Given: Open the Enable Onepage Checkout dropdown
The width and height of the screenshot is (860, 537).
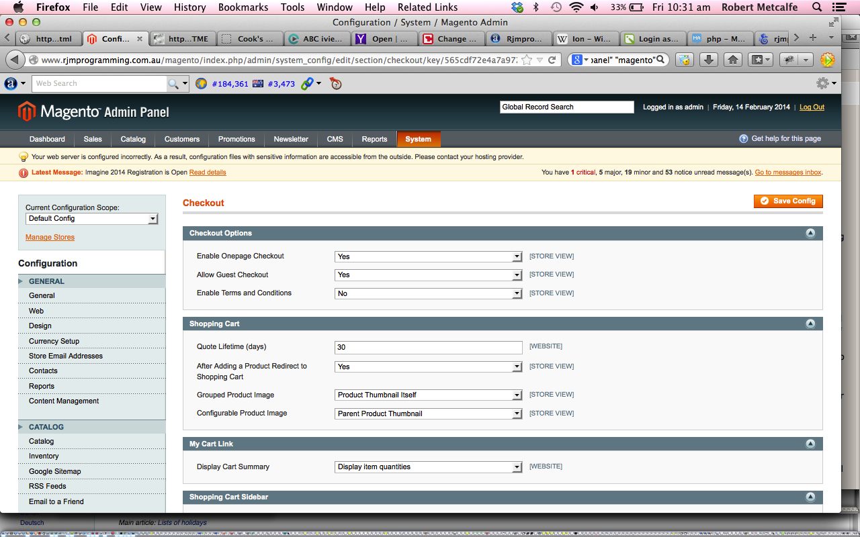Looking at the screenshot, I should (428, 256).
